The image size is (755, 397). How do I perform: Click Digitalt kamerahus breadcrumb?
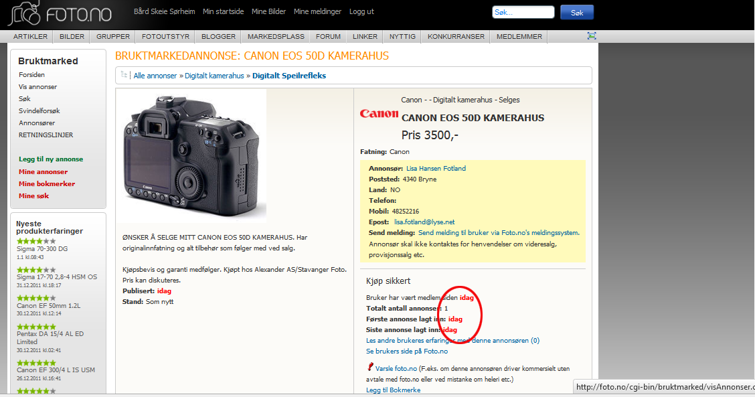(214, 76)
